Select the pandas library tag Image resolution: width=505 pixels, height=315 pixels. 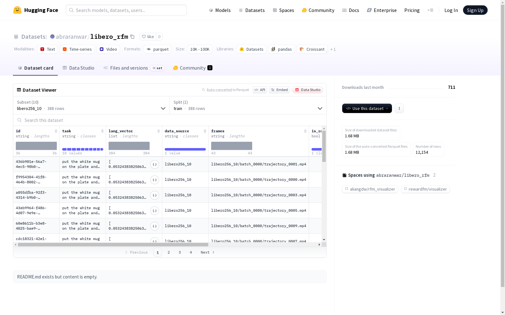click(x=282, y=49)
